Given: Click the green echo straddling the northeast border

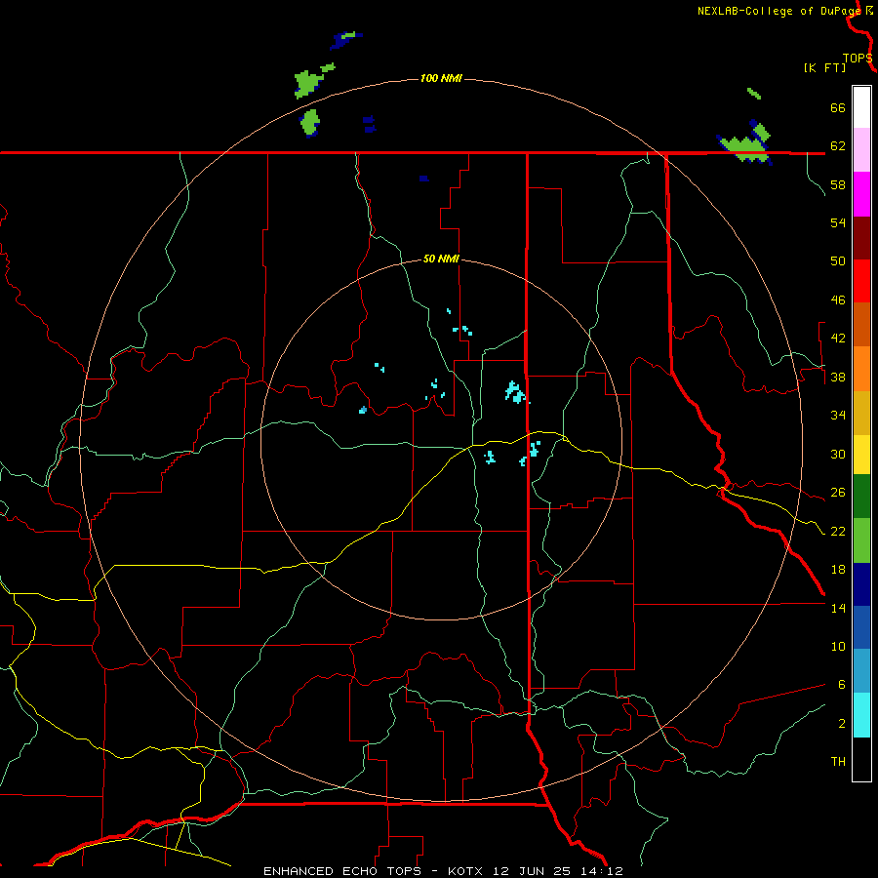Looking at the screenshot, I should (x=746, y=149).
